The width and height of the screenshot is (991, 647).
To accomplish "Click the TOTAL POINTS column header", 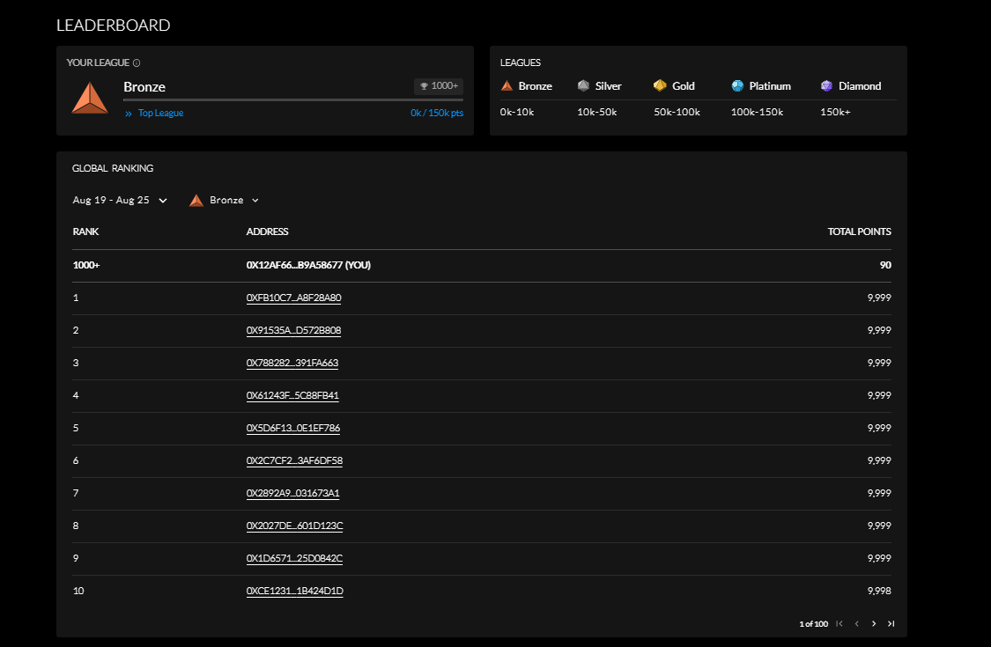I will pyautogui.click(x=860, y=232).
